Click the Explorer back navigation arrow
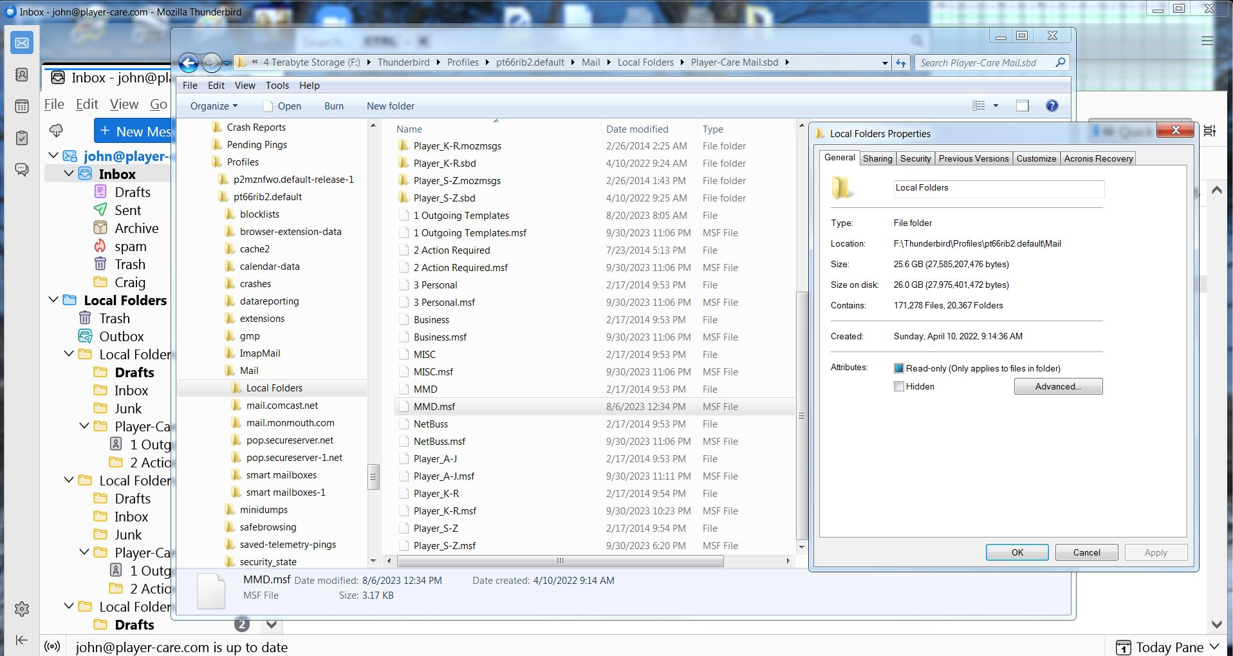1233x656 pixels. point(189,62)
